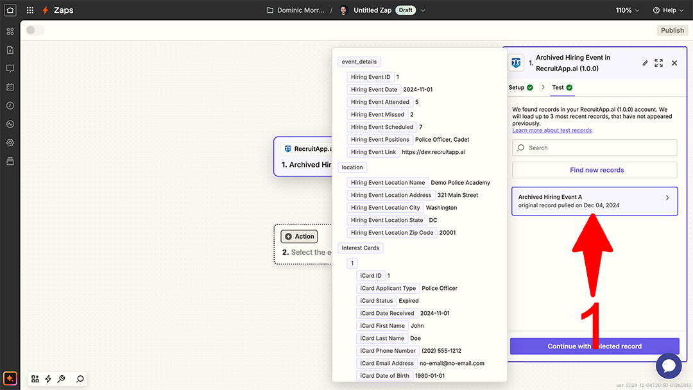Click the iCard Status label
Screen dimensions: 693x390
(x=377, y=300)
